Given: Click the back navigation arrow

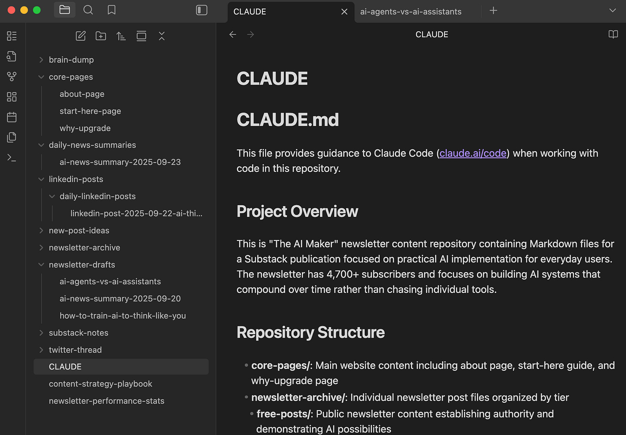Looking at the screenshot, I should pos(233,34).
